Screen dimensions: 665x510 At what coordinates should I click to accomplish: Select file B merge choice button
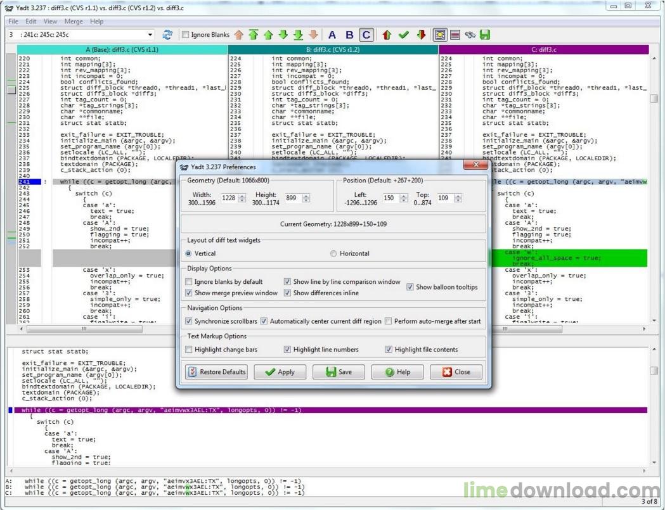[x=349, y=35]
